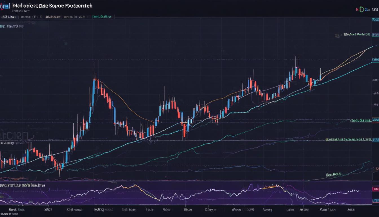Select the oscillator label tab in the lower panel

(23, 185)
